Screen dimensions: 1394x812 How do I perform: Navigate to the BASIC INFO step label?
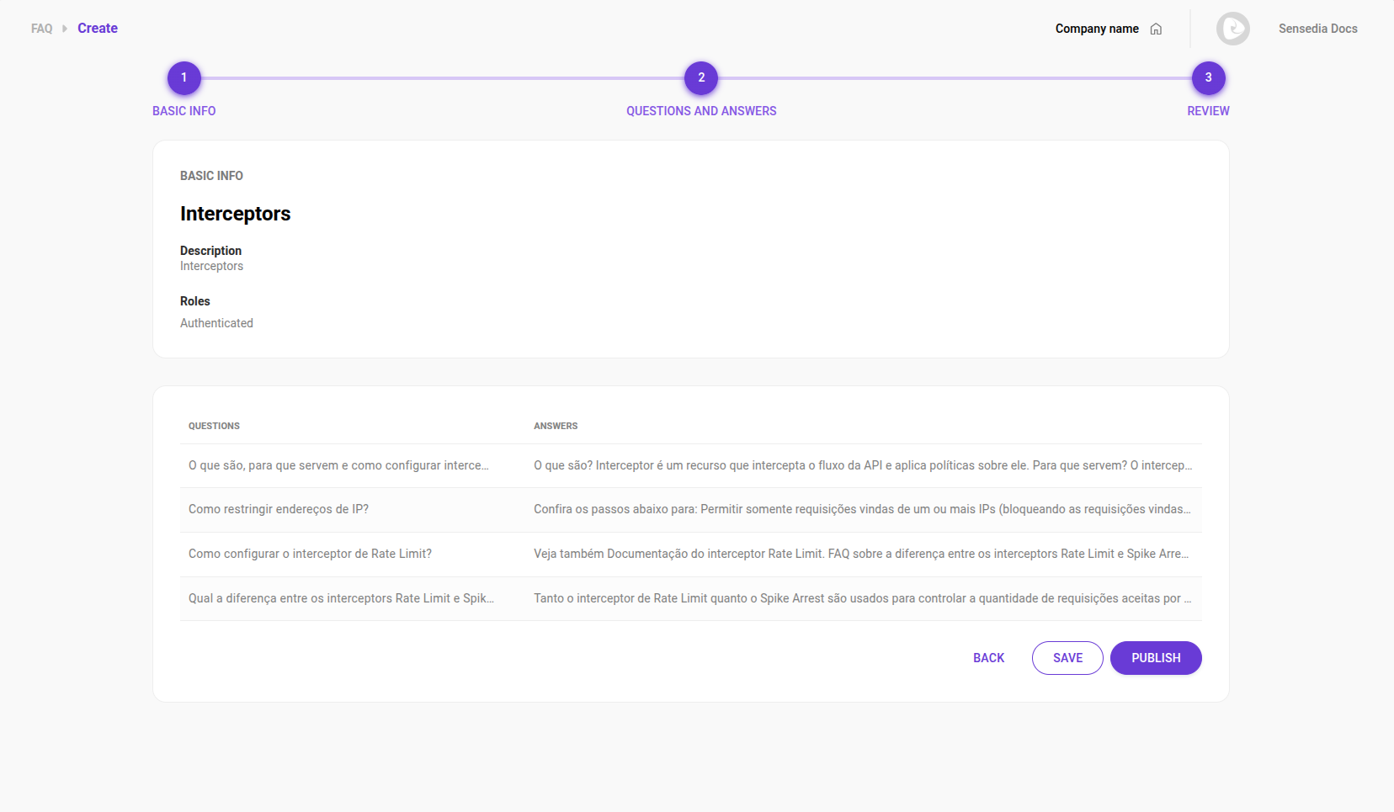point(184,110)
